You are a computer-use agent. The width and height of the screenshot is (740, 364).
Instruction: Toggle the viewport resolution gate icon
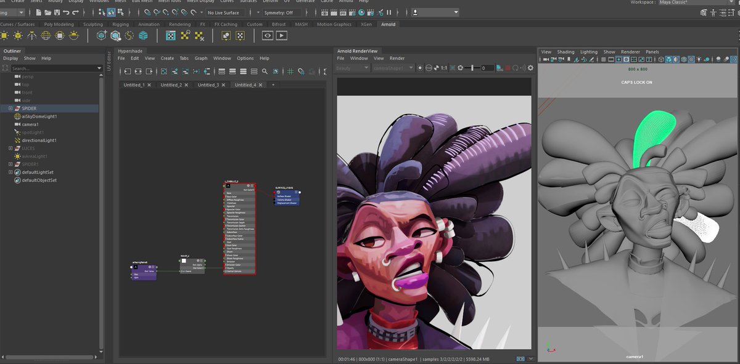point(619,59)
